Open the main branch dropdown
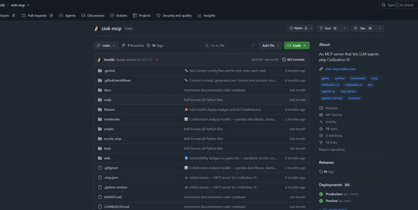 pyautogui.click(x=106, y=45)
